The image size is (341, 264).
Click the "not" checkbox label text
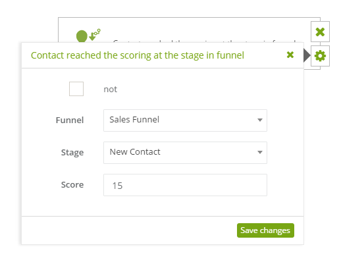point(110,90)
